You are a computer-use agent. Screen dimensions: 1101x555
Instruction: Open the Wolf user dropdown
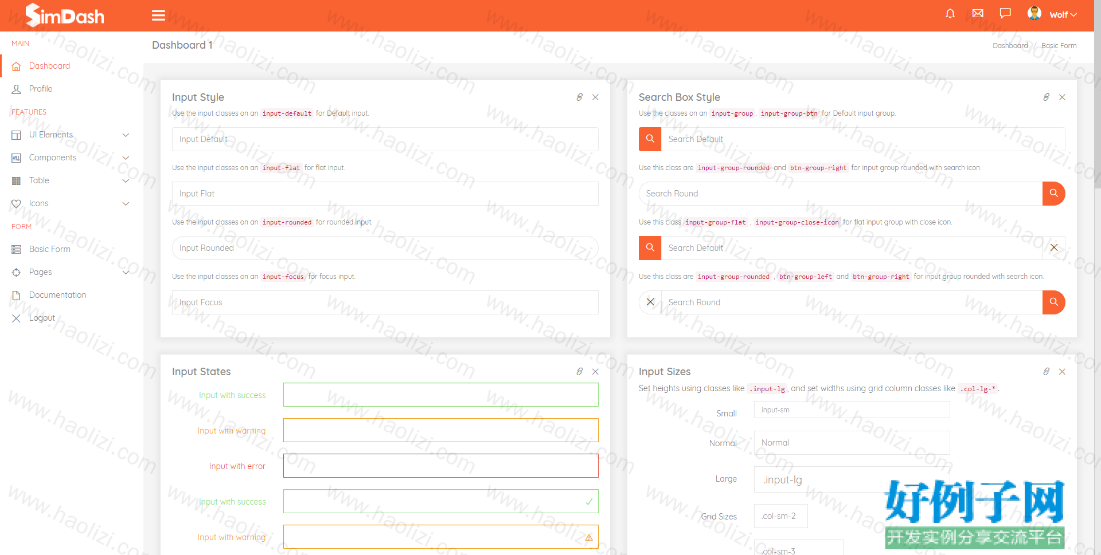pyautogui.click(x=1063, y=15)
